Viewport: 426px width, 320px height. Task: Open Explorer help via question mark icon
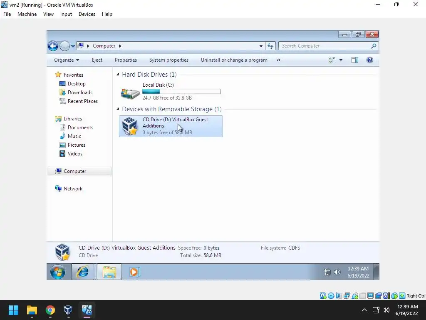[x=370, y=60]
